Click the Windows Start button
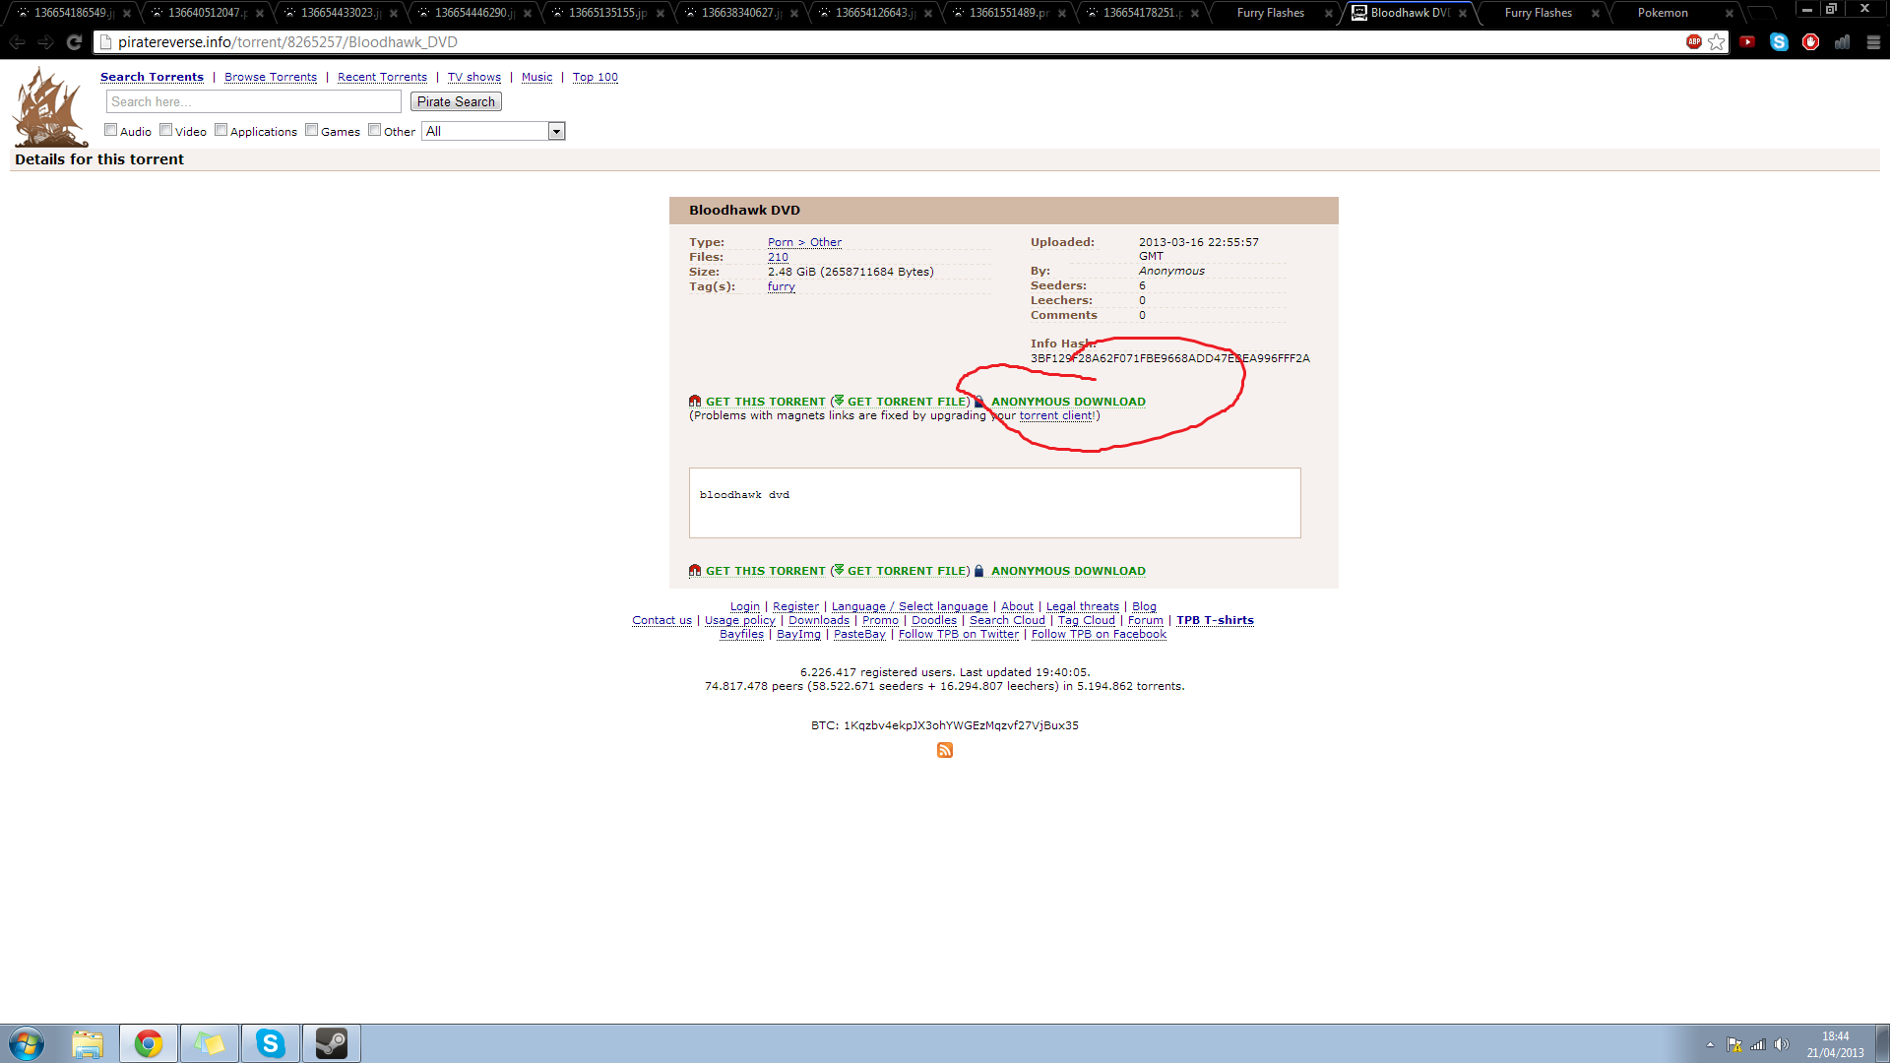Viewport: 1890px width, 1063px height. click(27, 1043)
